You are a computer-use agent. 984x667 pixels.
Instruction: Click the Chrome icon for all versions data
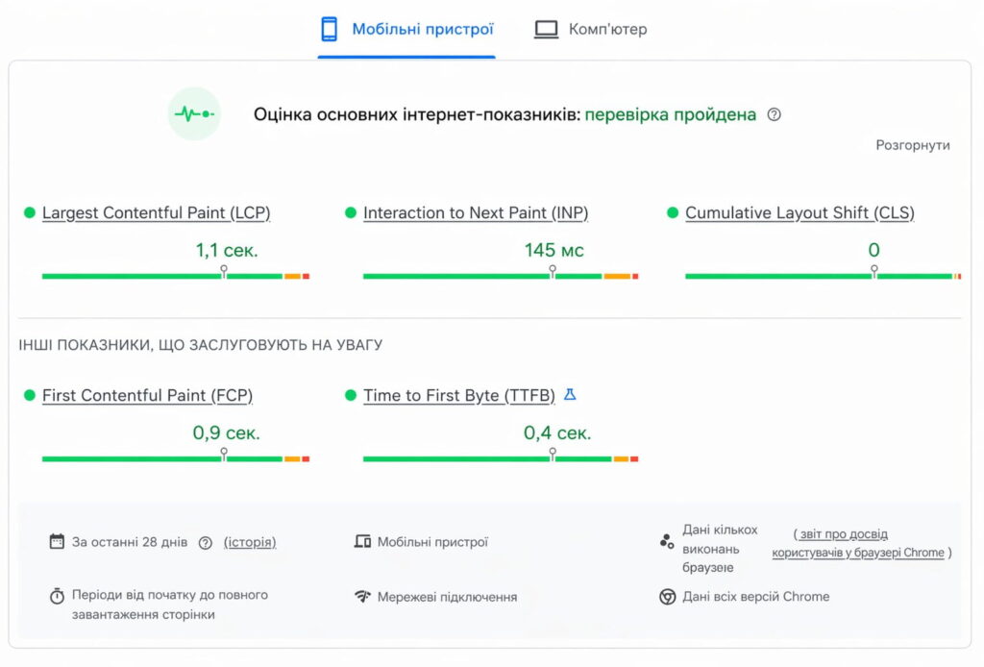click(x=667, y=597)
